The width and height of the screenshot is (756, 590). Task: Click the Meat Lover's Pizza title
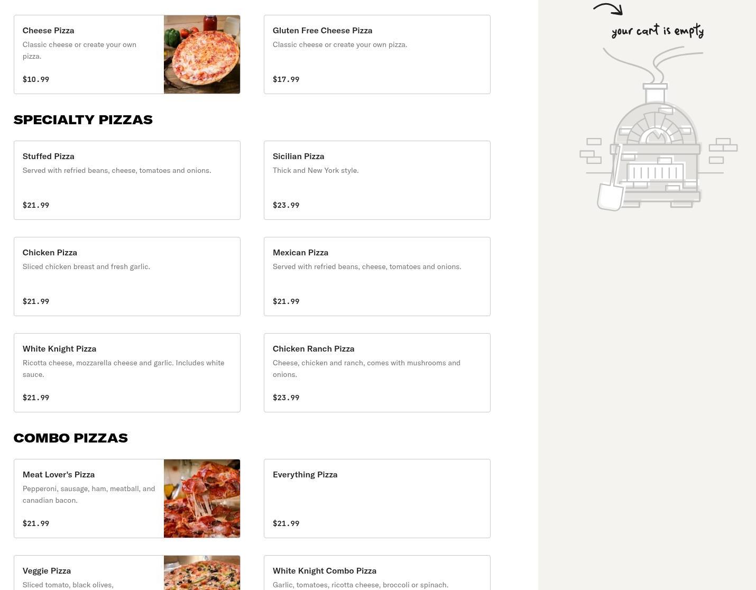click(x=59, y=475)
